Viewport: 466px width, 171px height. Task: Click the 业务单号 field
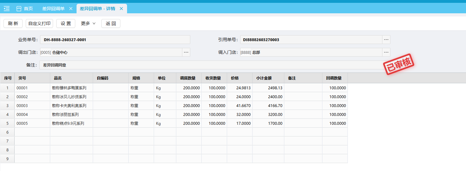coord(115,40)
